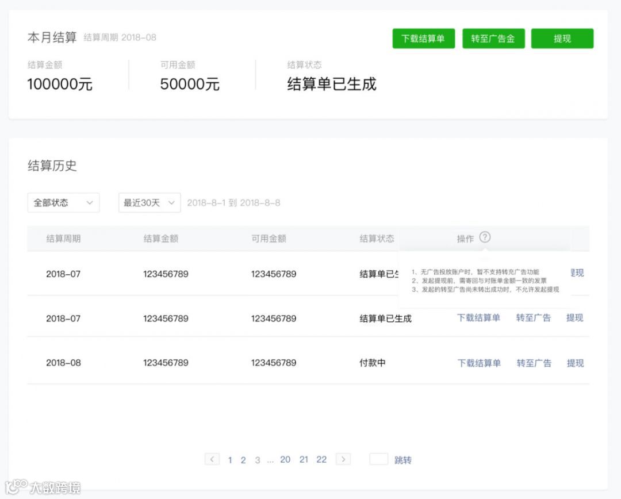This screenshot has width=621, height=499.
Task: Click the green 下载结算单 button
Action: tap(423, 39)
